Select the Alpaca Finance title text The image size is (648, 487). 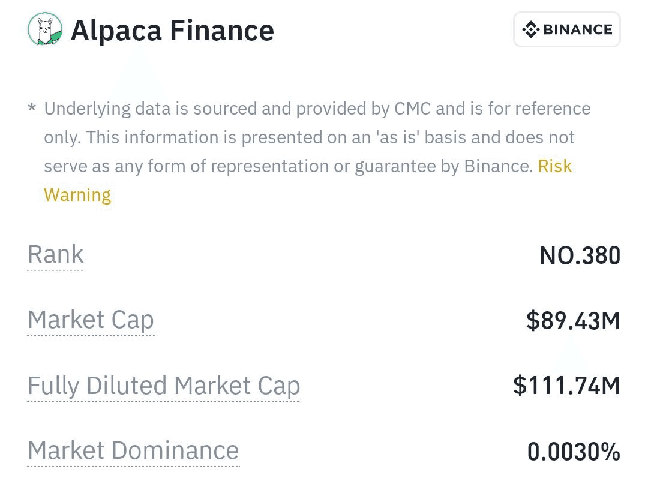pyautogui.click(x=172, y=31)
